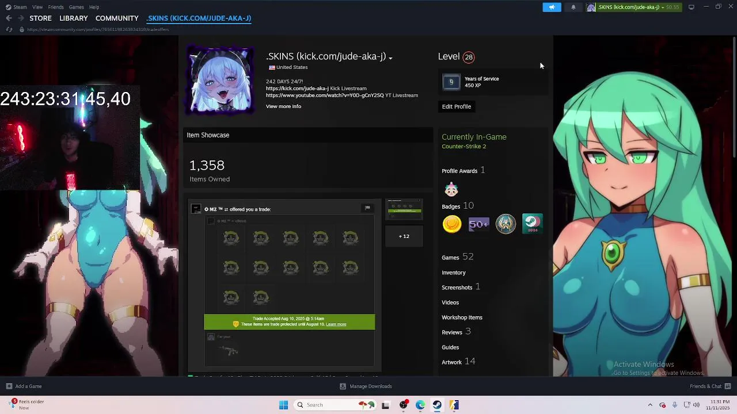Open the Windows Start menu

[x=283, y=405]
